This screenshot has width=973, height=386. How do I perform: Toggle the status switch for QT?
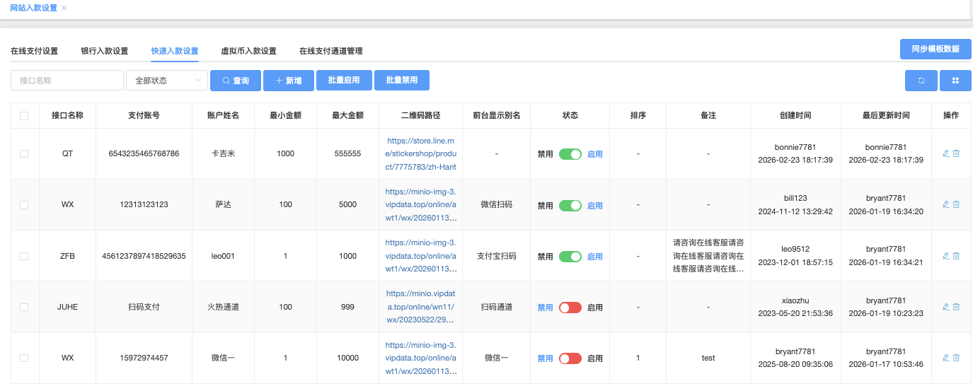pyautogui.click(x=570, y=154)
